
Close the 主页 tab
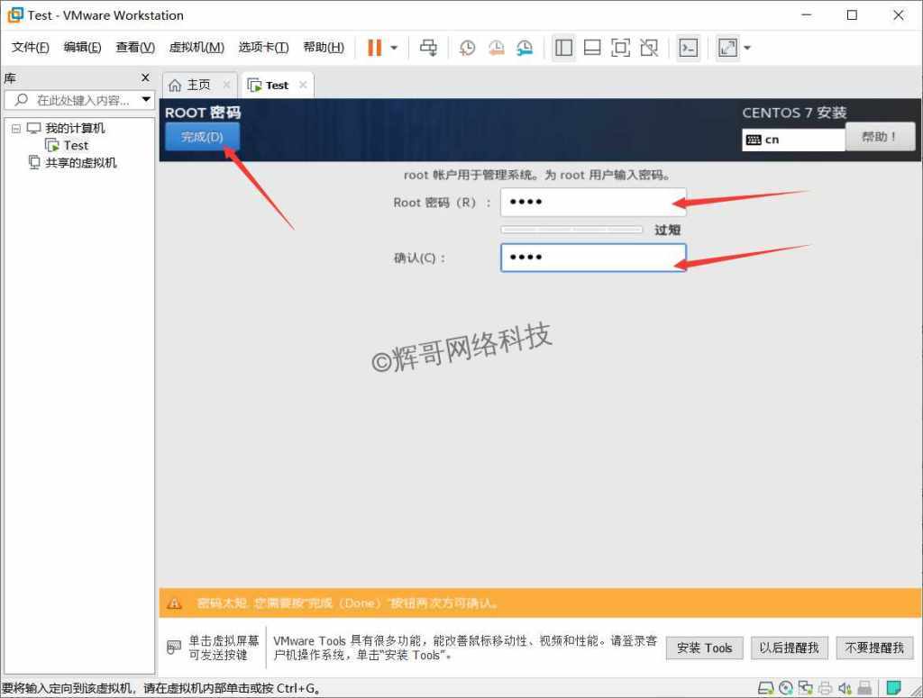[226, 85]
